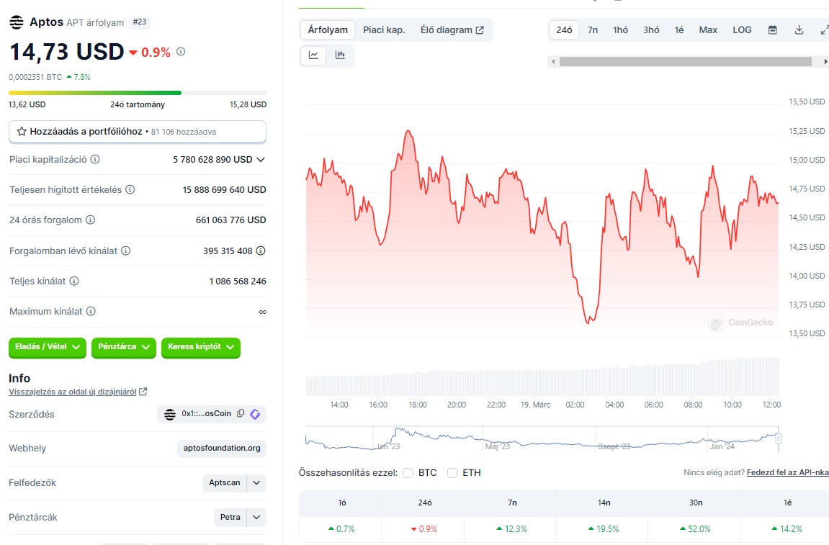
Task: Open the calendar date range picker
Action: pos(772,30)
